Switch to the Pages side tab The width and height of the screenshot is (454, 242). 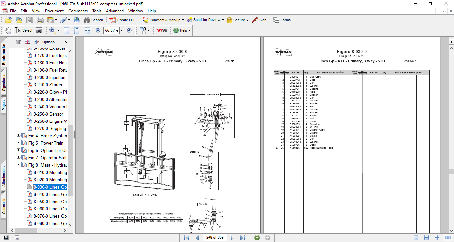tap(4, 105)
